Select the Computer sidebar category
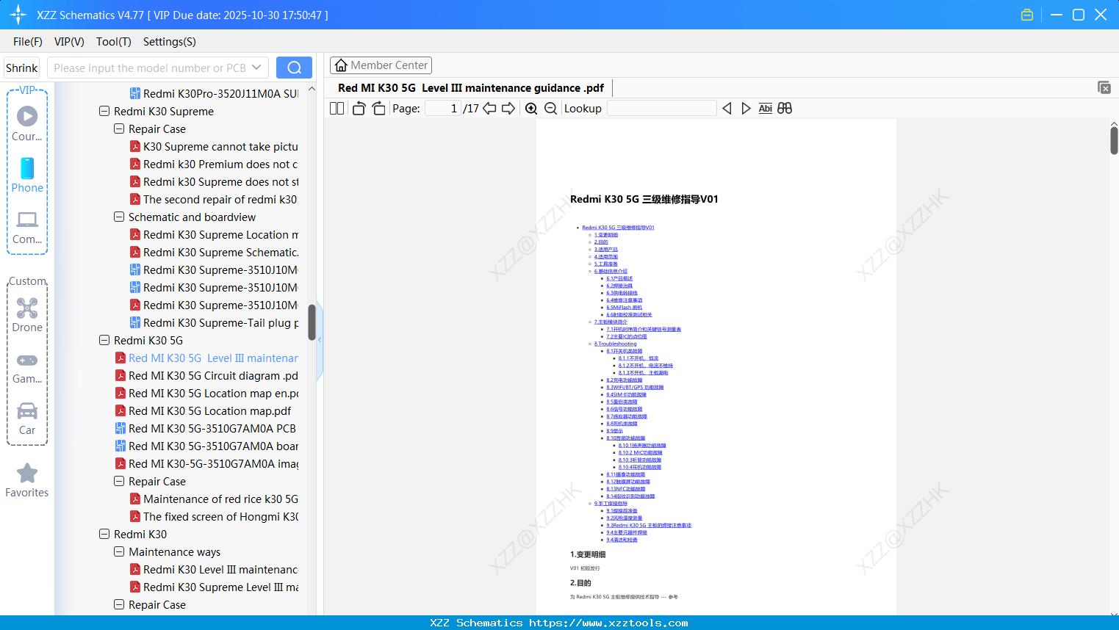 point(27,228)
